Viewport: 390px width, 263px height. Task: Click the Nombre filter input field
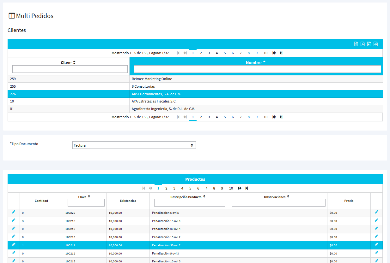coord(257,69)
